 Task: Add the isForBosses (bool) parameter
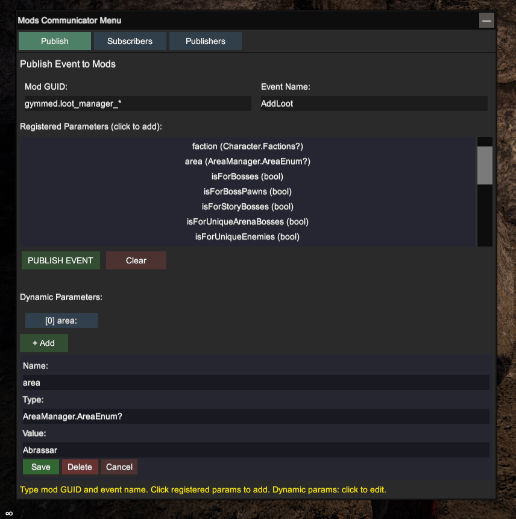click(x=248, y=177)
